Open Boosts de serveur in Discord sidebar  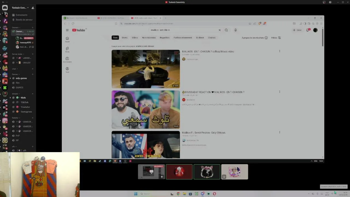click(22, 20)
